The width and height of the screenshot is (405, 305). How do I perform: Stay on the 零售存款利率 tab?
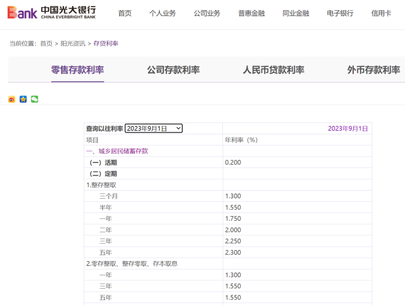click(78, 70)
